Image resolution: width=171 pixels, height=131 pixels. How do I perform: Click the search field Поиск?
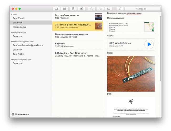(x=143, y=9)
